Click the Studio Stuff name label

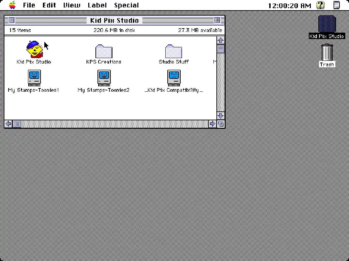[x=174, y=62]
